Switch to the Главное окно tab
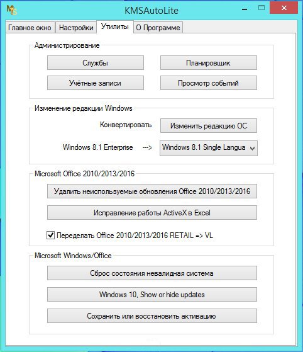 click(30, 28)
